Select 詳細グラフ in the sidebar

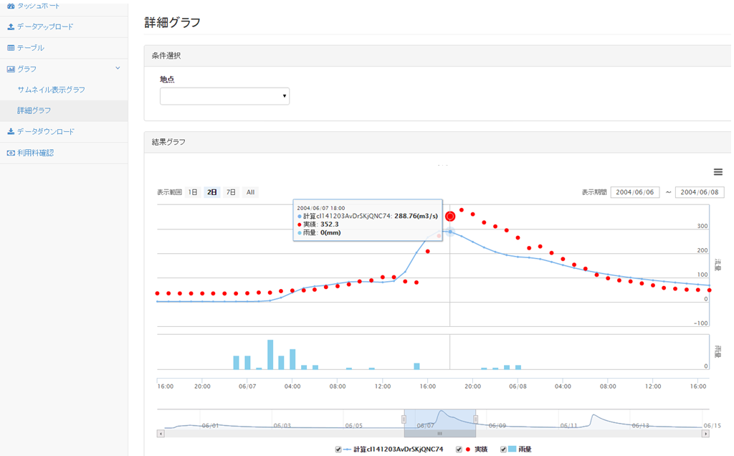point(34,111)
